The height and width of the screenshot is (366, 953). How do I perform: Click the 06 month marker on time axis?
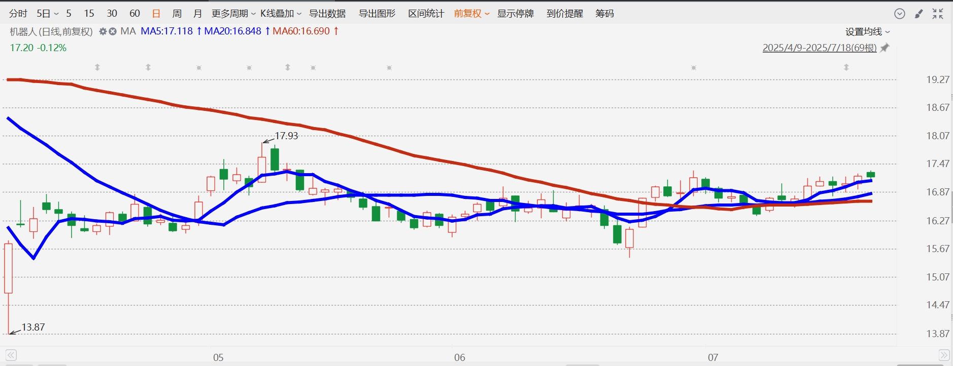[460, 357]
